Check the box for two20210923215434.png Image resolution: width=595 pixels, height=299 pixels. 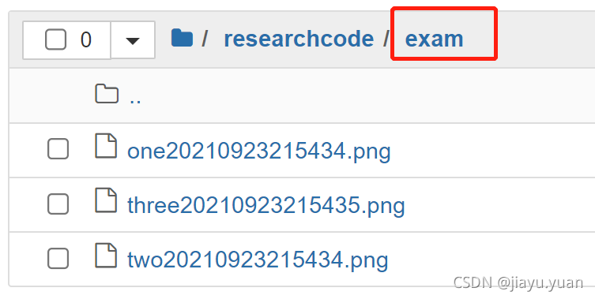click(58, 259)
